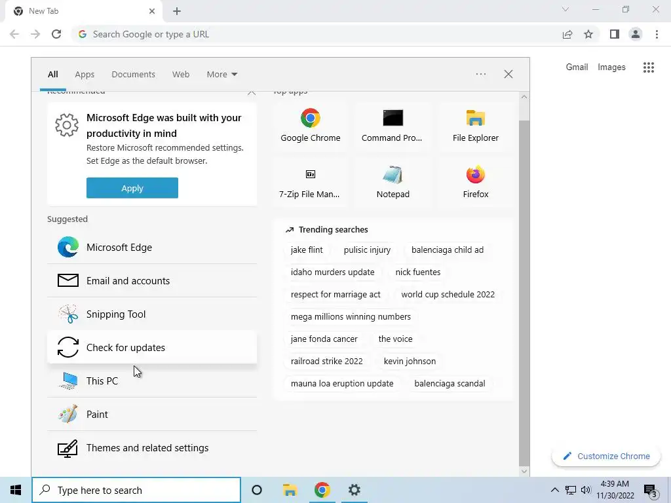Image resolution: width=671 pixels, height=503 pixels.
Task: Close the New Tab tab
Action: point(152,11)
